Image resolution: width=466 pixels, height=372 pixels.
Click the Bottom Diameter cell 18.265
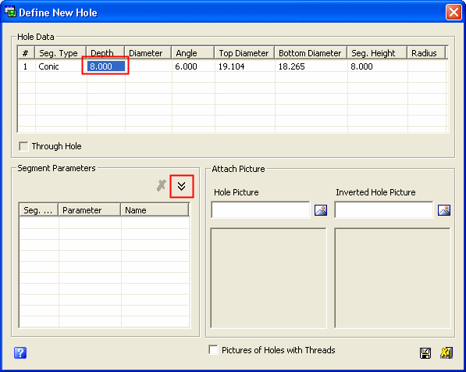point(311,66)
